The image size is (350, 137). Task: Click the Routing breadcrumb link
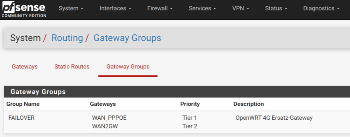point(67,38)
